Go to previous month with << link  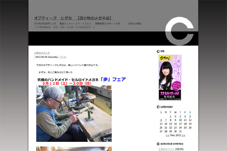[168, 135]
